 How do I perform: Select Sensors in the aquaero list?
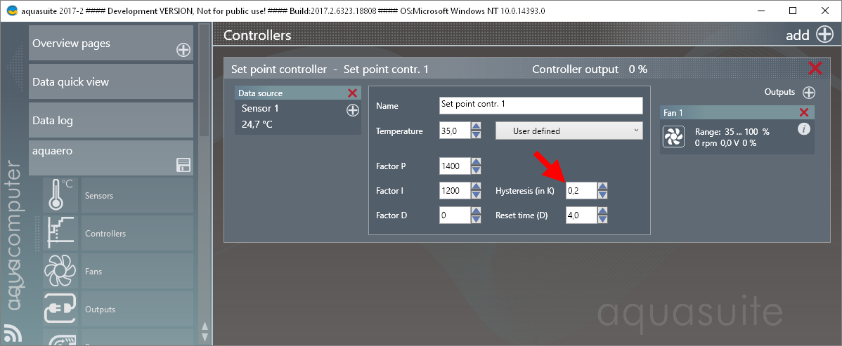(x=136, y=195)
